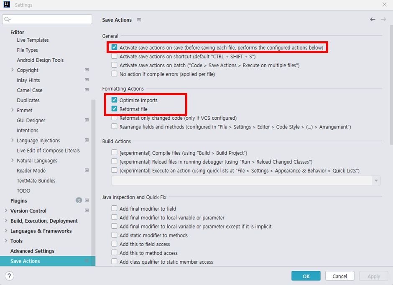Click the Plugins badge showing 3

tap(79, 200)
